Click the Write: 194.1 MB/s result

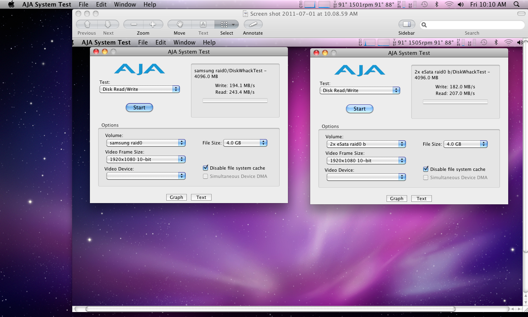pyautogui.click(x=235, y=85)
